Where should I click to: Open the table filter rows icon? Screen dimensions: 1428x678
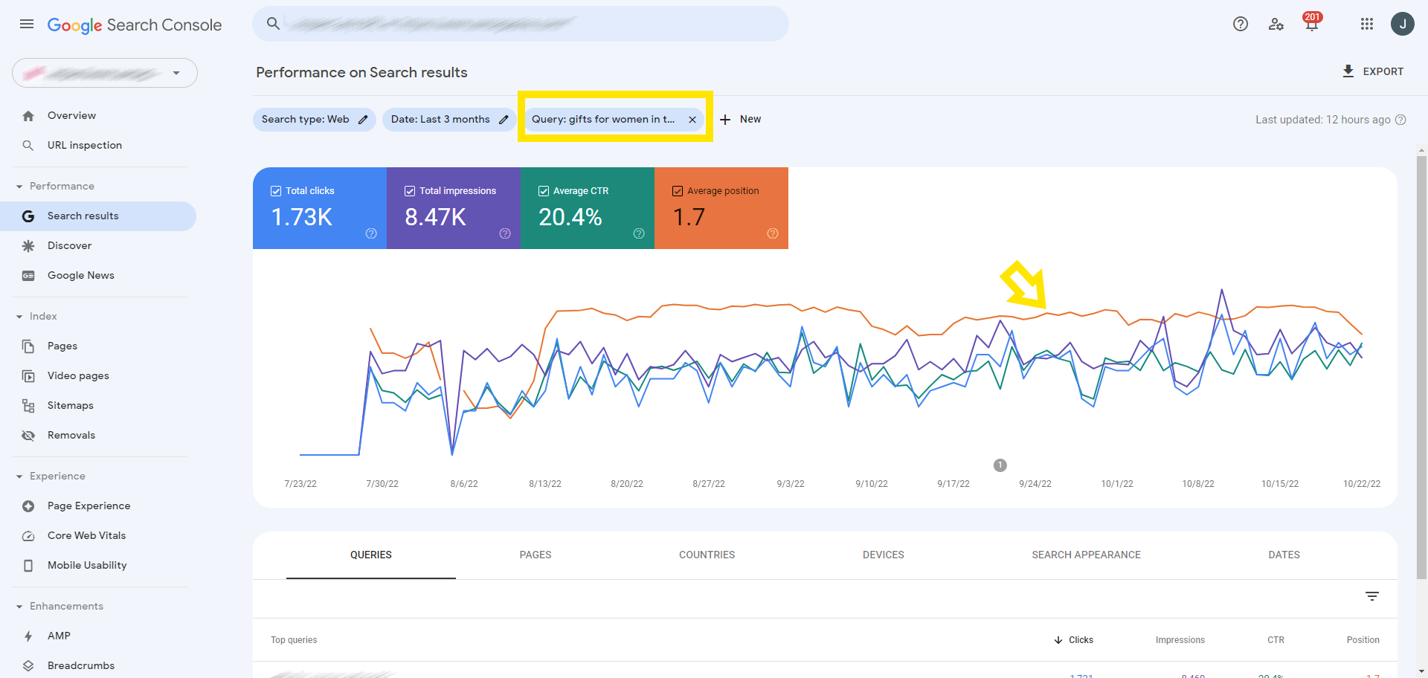tap(1372, 596)
